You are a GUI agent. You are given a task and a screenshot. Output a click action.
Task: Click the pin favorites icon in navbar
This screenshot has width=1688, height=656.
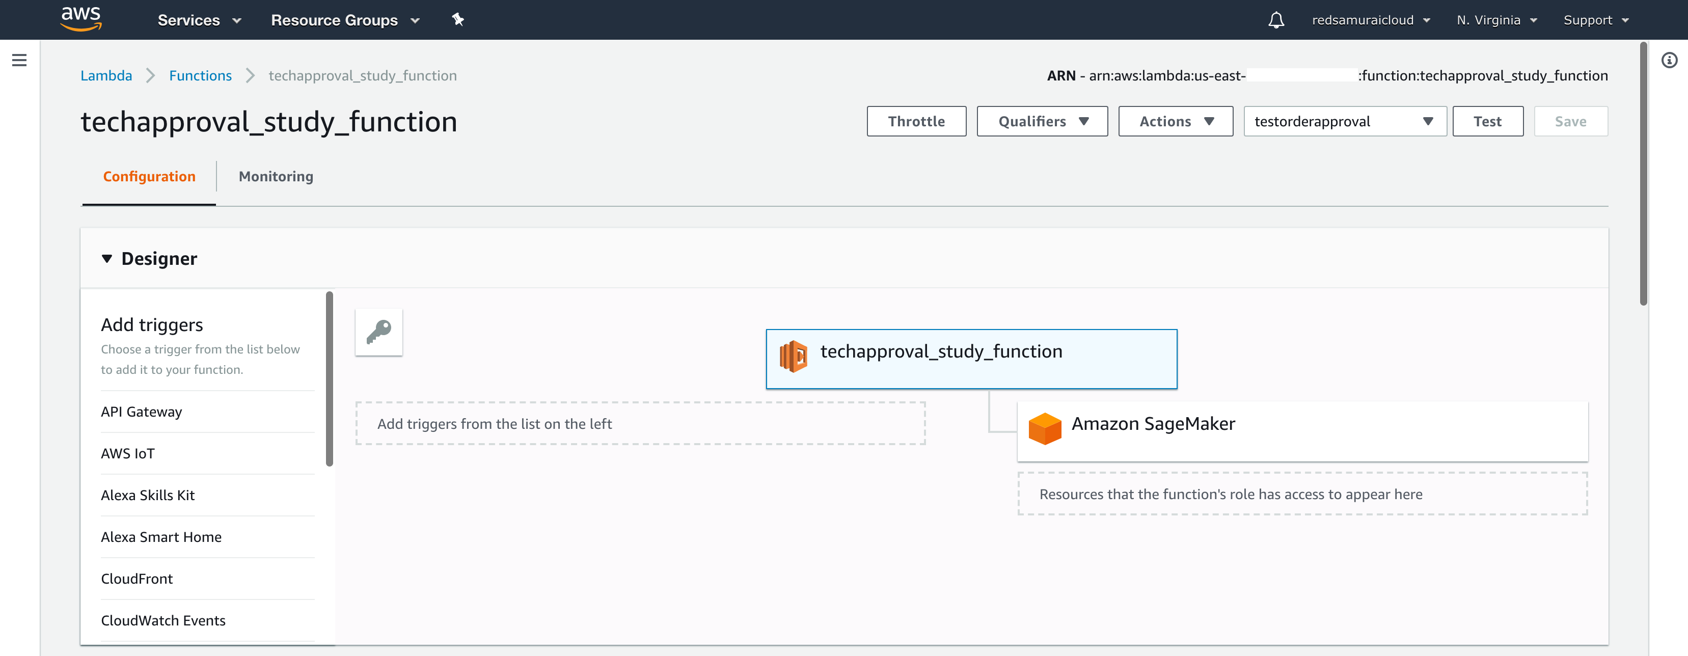point(457,20)
